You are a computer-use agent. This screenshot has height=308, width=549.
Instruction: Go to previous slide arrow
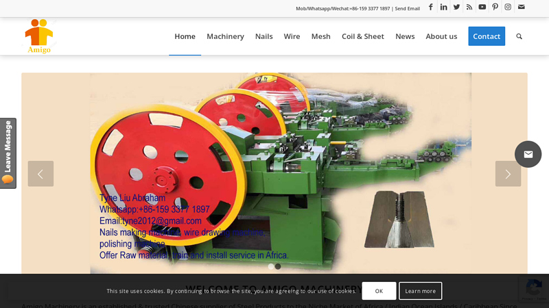40,174
